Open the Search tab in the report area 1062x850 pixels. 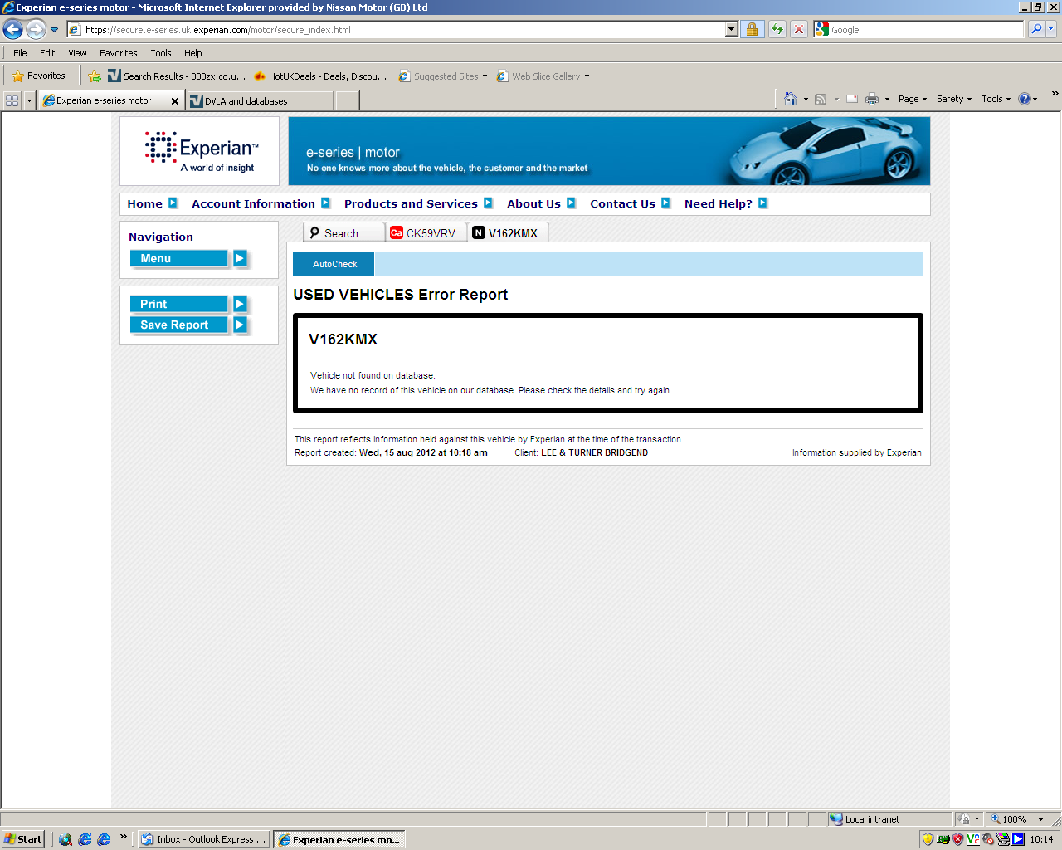tap(342, 233)
